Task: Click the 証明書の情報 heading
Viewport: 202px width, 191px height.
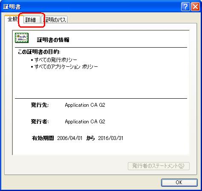Action: click(53, 40)
